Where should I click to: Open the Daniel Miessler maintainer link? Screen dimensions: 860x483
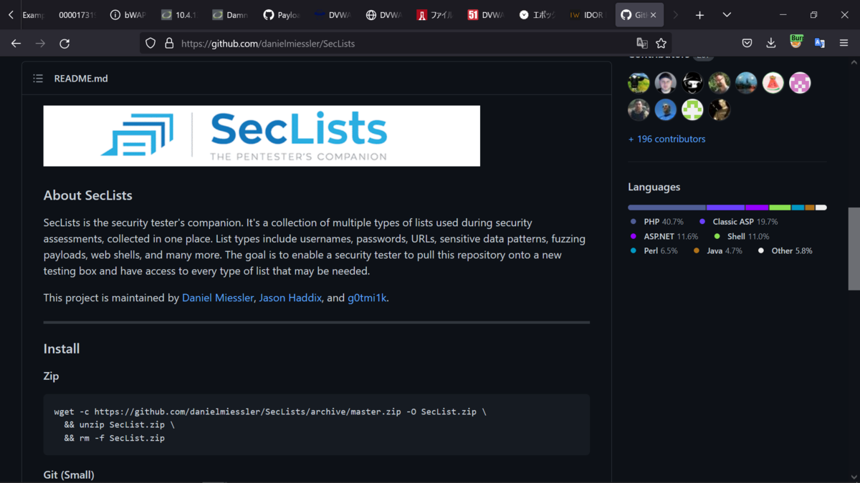tap(218, 298)
